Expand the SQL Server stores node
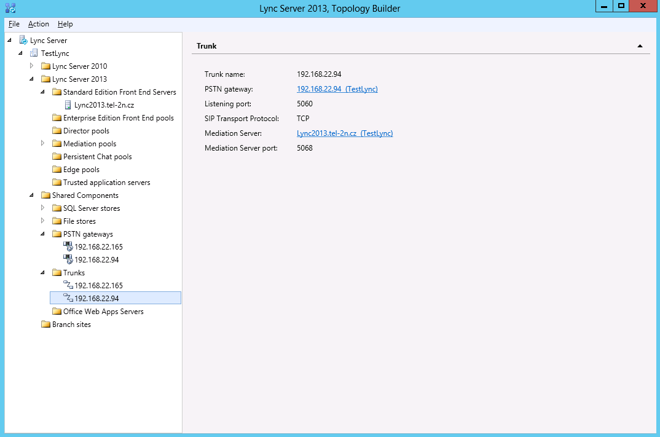 pyautogui.click(x=42, y=208)
